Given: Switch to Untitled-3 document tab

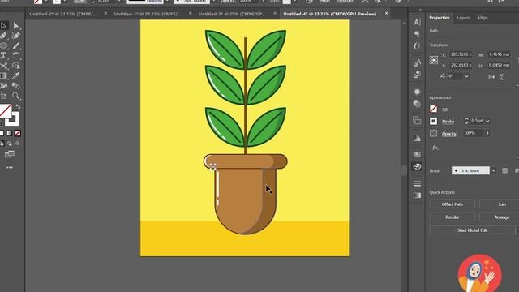Looking at the screenshot, I should coord(232,14).
